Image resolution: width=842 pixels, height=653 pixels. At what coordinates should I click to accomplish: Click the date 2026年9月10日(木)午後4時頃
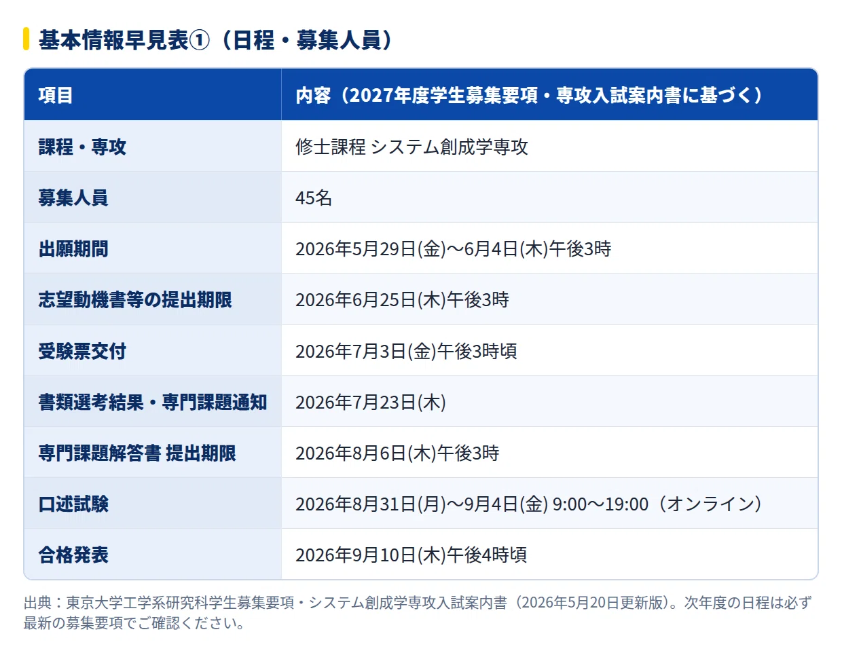click(411, 555)
